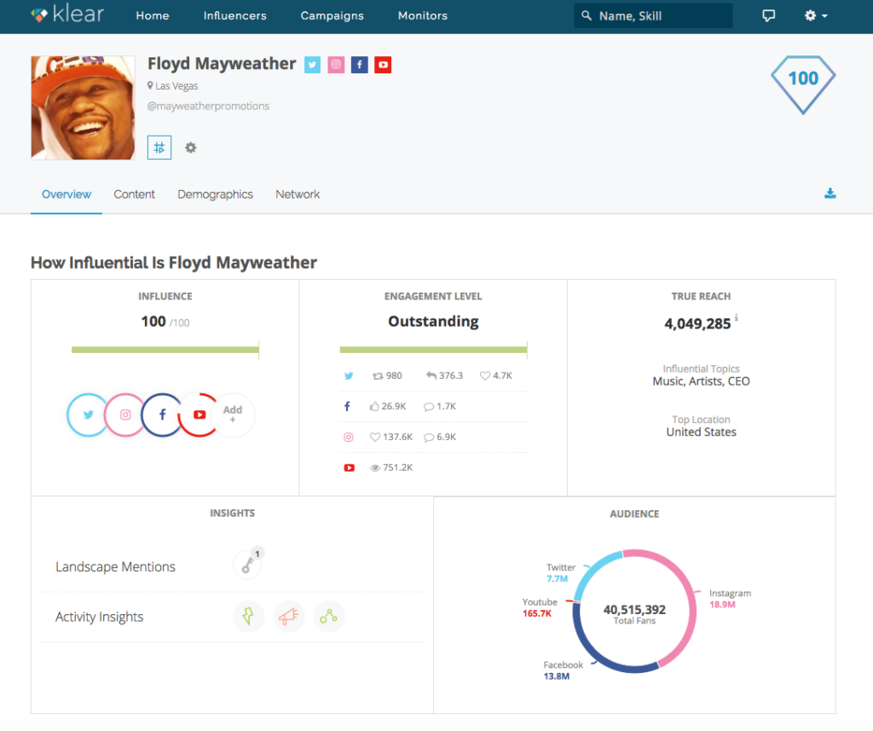
Task: Click Facebook icon in engagement row
Action: pos(348,407)
